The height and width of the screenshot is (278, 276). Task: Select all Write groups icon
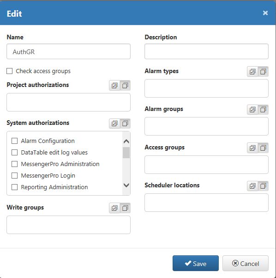coord(114,208)
